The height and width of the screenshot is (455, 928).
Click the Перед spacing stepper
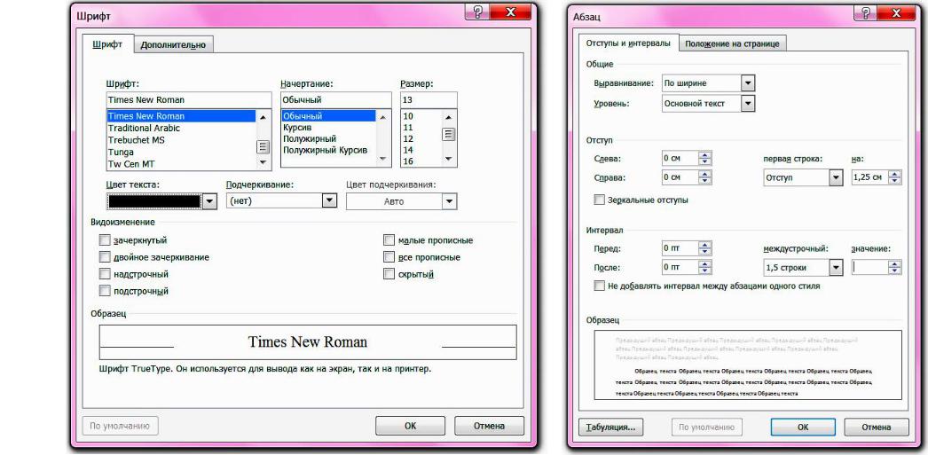pyautogui.click(x=704, y=248)
